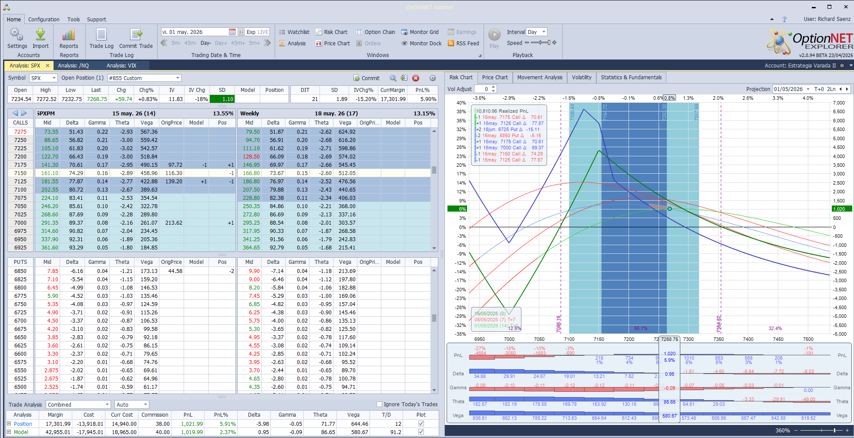Image resolution: width=854 pixels, height=438 pixels.
Task: Jump back with the double-left arrow
Action: point(164,43)
